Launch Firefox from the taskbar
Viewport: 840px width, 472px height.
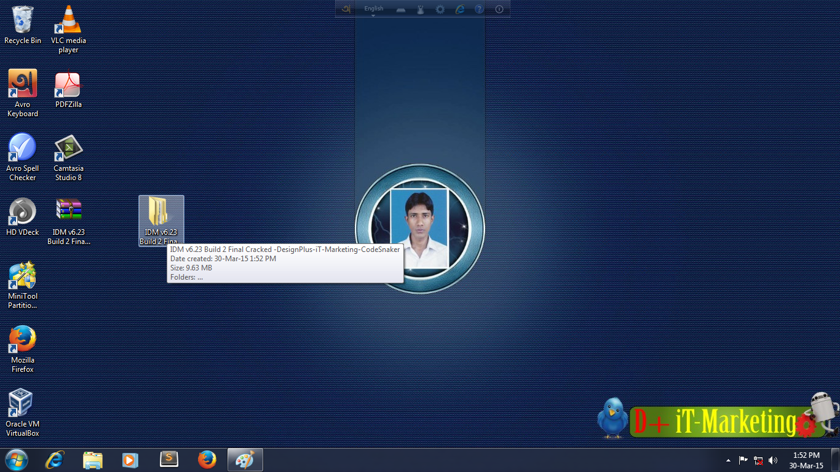207,460
